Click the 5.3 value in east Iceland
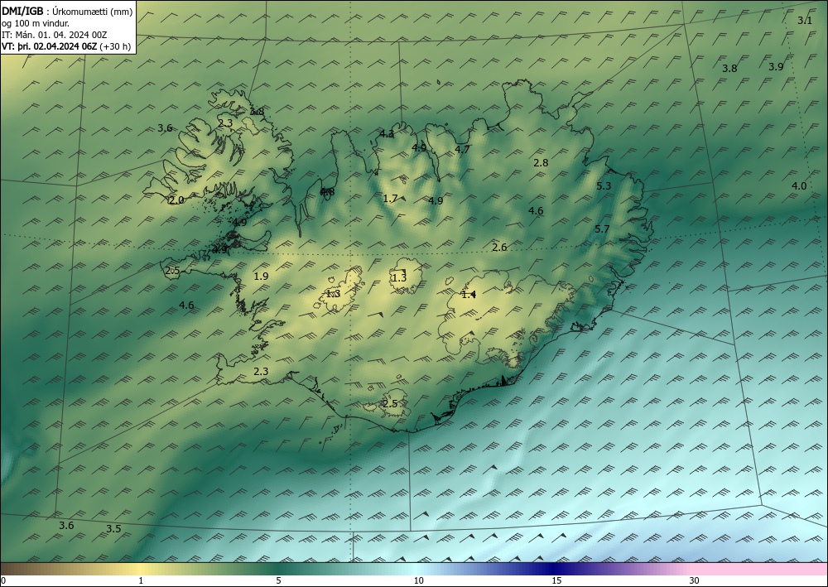This screenshot has width=828, height=587. pyautogui.click(x=604, y=185)
